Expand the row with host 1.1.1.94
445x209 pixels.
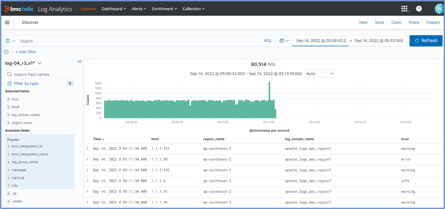point(87,203)
